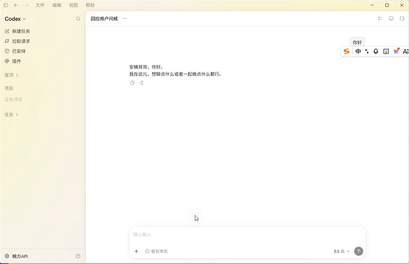Click the 插件 icon in sidebar
The width and height of the screenshot is (409, 264).
[7, 61]
